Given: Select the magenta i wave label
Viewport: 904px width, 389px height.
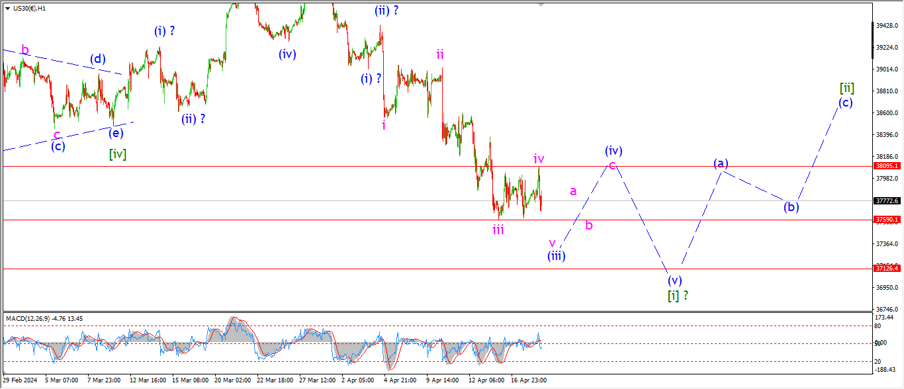Looking at the screenshot, I should 384,124.
